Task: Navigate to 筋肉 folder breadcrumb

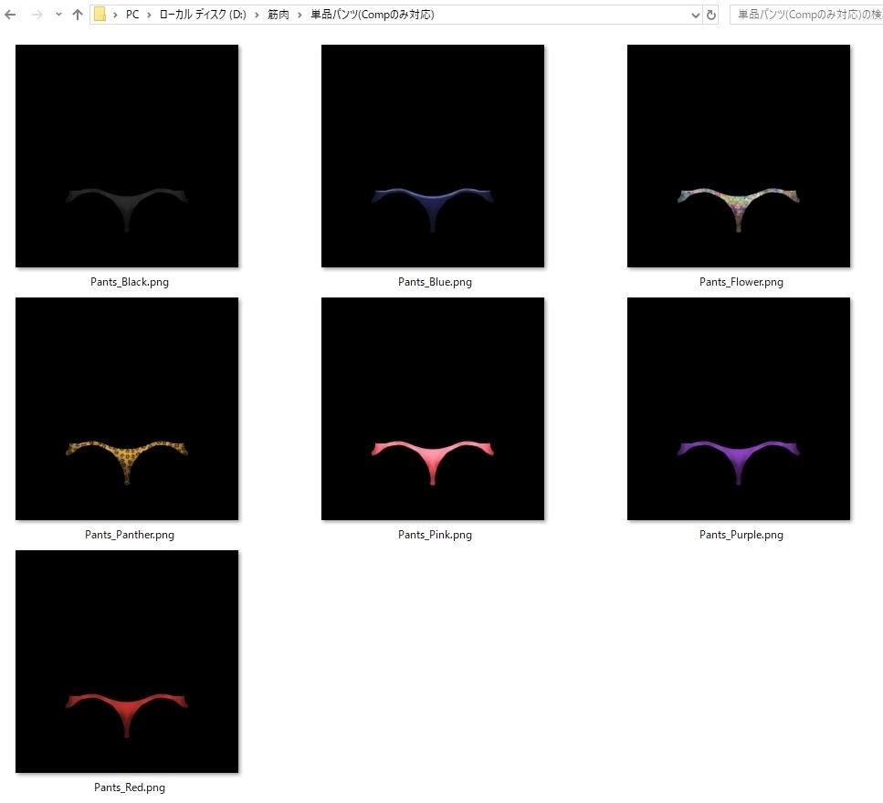Action: click(279, 15)
